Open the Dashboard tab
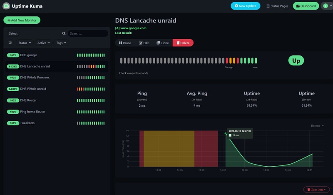Viewport: 333px width, 195px height. click(306, 6)
